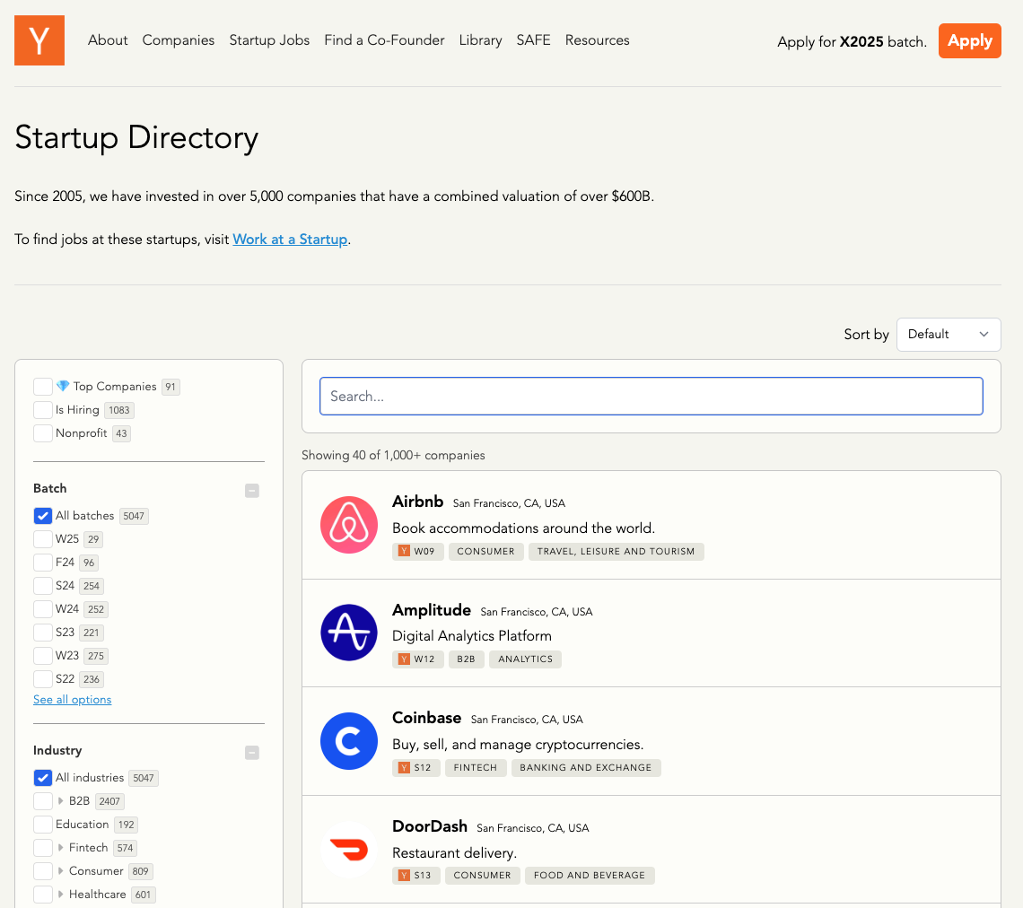Screen dimensions: 1023x908
Task: Click the Amplitude logo icon
Action: [x=349, y=633]
